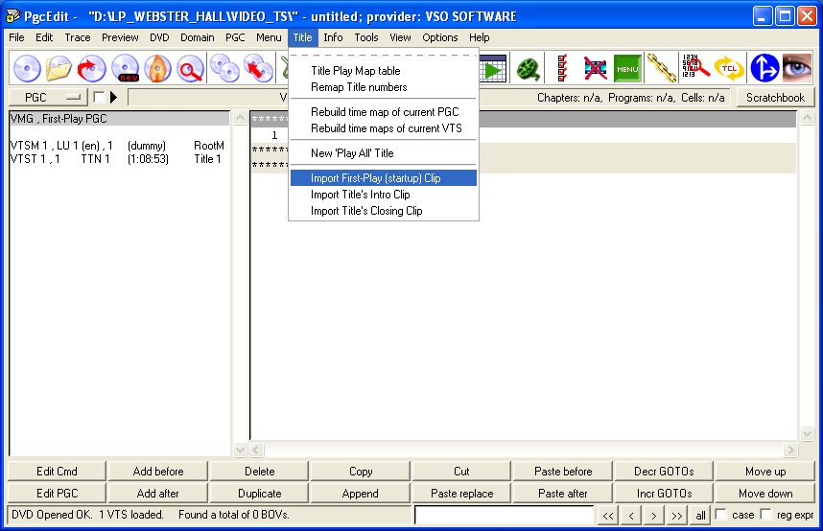Enable the 'case' search checkbox
Viewport: 823px width, 531px height.
pyautogui.click(x=721, y=516)
